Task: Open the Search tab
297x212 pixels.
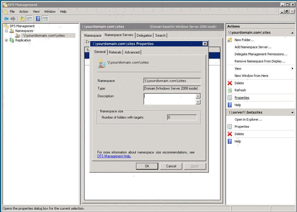Action: [x=160, y=35]
